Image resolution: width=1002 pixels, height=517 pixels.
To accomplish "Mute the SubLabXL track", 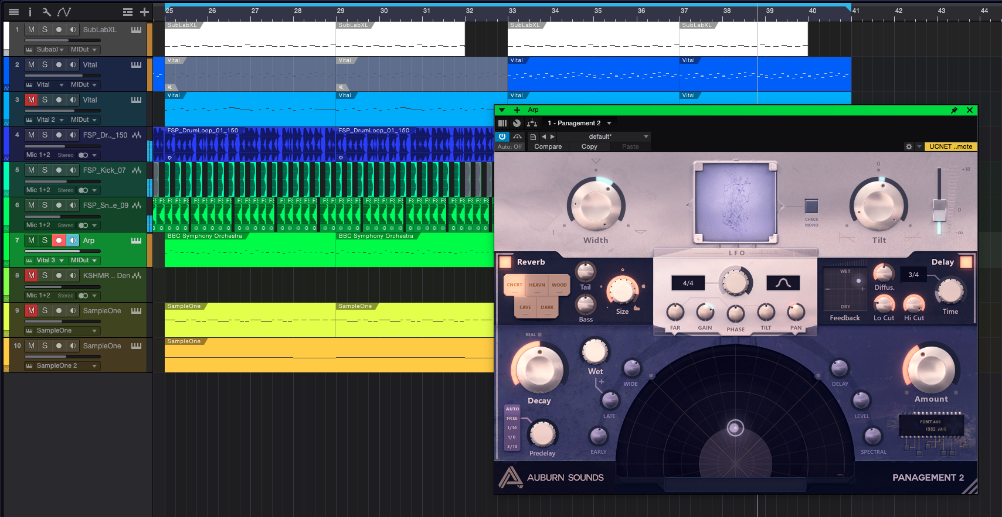I will [x=31, y=29].
